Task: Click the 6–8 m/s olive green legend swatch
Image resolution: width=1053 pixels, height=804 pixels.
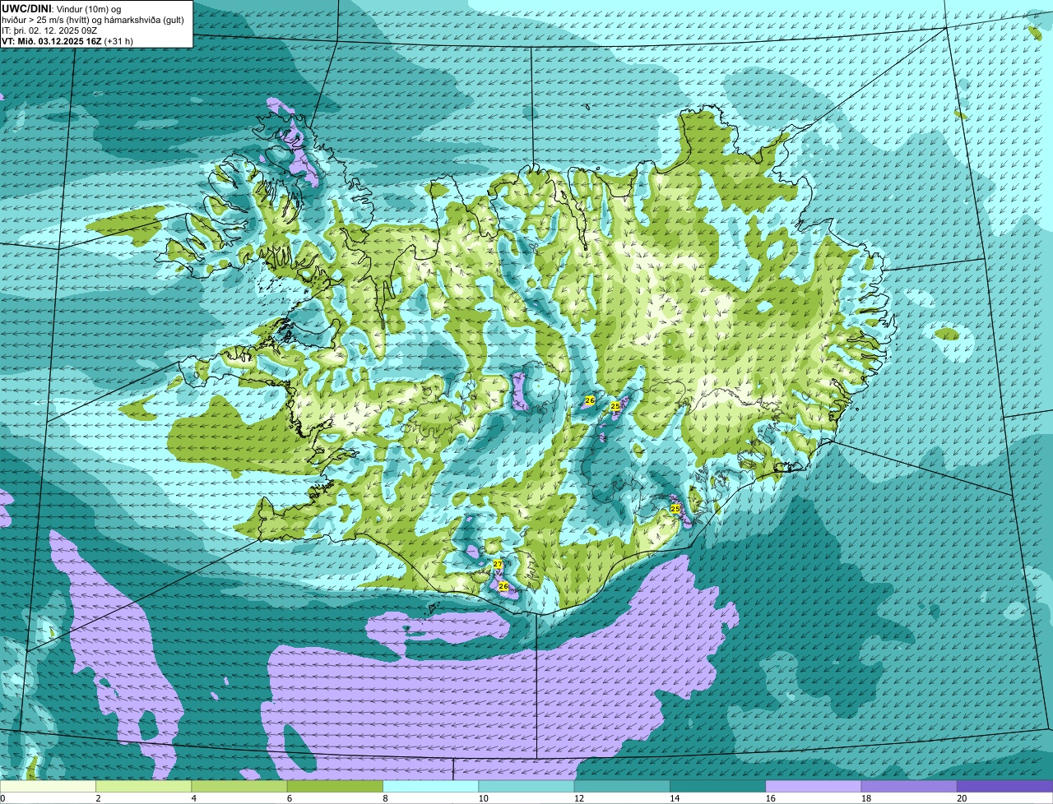Action: (x=335, y=786)
